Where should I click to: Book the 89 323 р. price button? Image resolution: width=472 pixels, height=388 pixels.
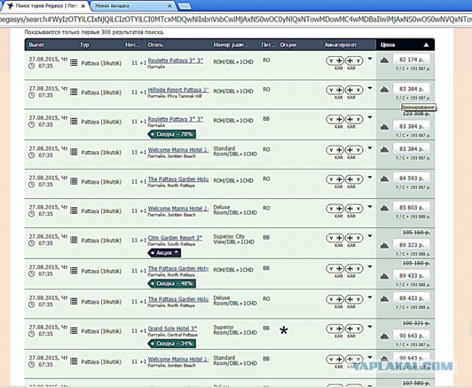coord(412,245)
